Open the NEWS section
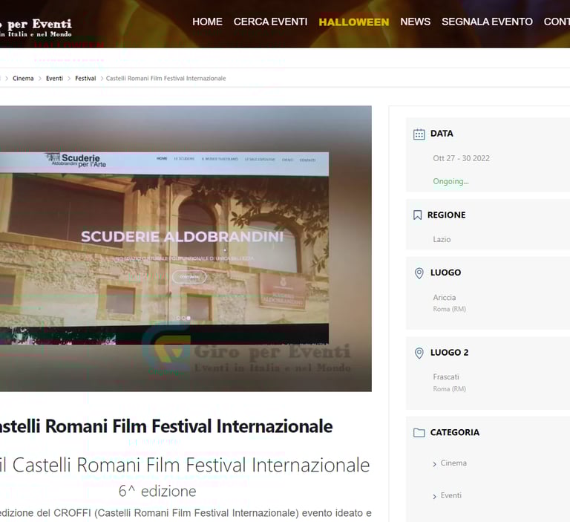570x522 pixels. click(415, 22)
